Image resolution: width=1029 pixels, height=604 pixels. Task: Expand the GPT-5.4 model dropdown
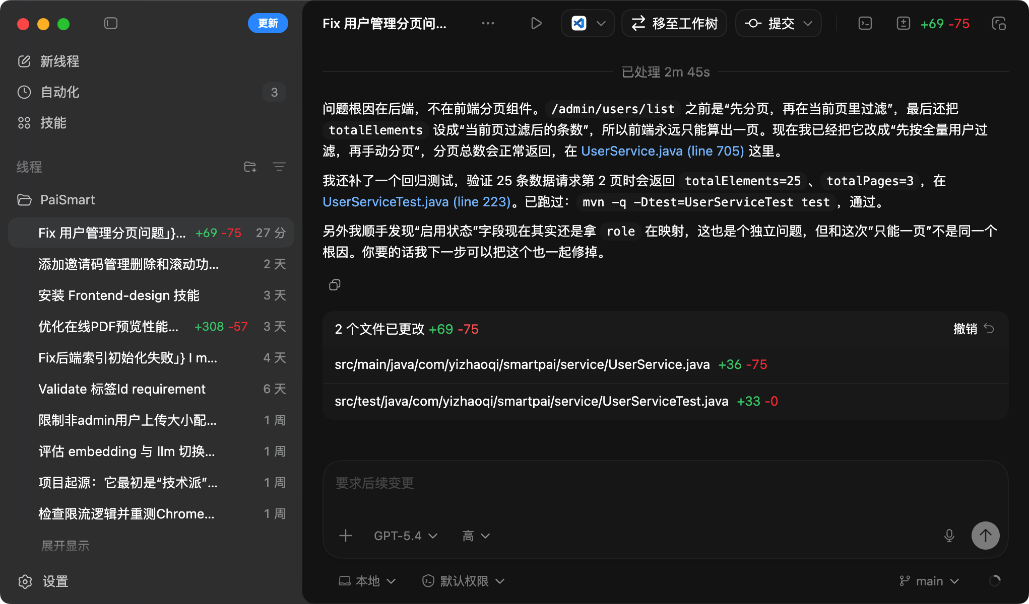pyautogui.click(x=405, y=536)
